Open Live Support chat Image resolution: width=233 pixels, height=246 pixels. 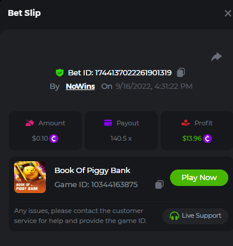click(195, 216)
